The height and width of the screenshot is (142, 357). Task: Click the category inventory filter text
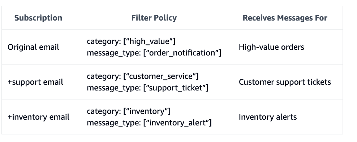click(129, 111)
